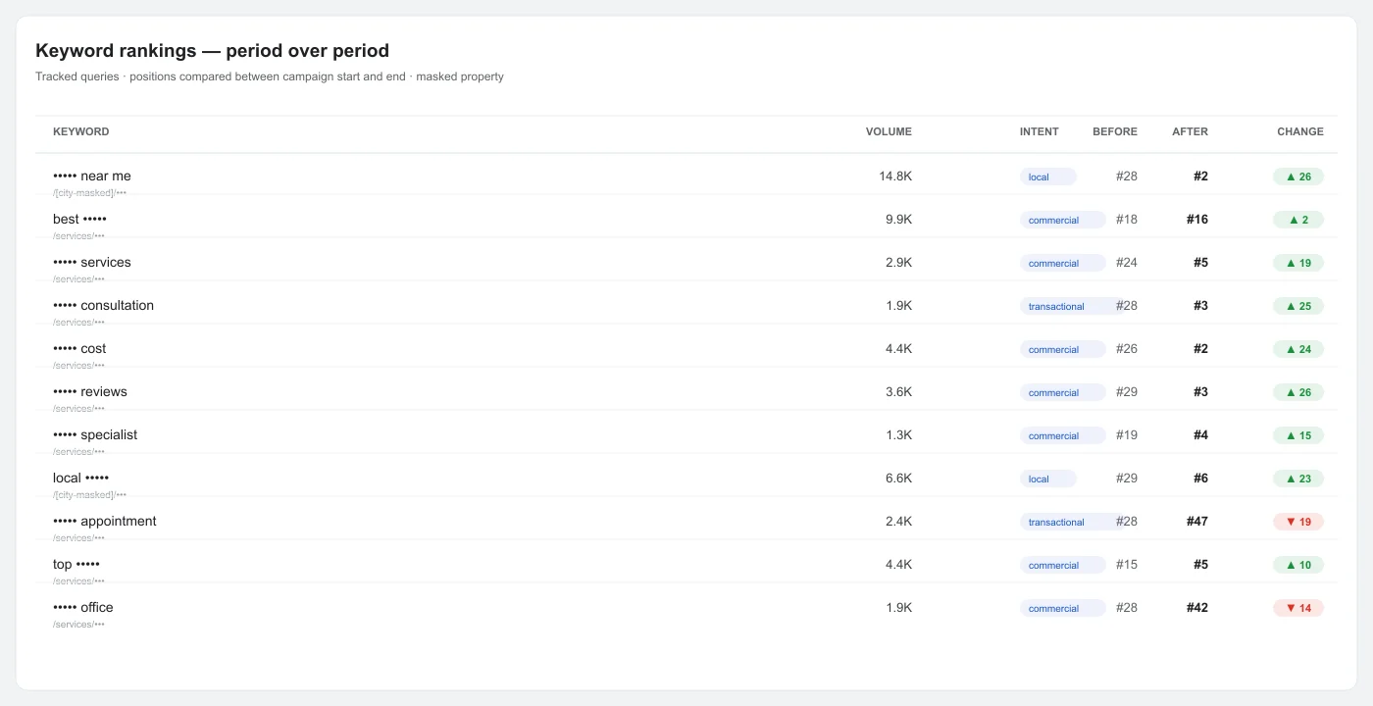Click the 'commercial' badge in specialist row
Screen dimensions: 1373x706
(1063, 435)
